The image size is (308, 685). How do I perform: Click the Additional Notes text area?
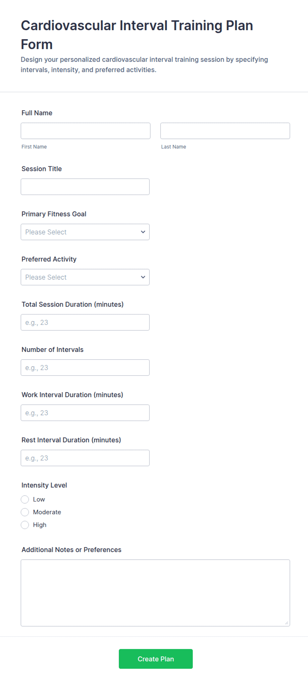[155, 593]
